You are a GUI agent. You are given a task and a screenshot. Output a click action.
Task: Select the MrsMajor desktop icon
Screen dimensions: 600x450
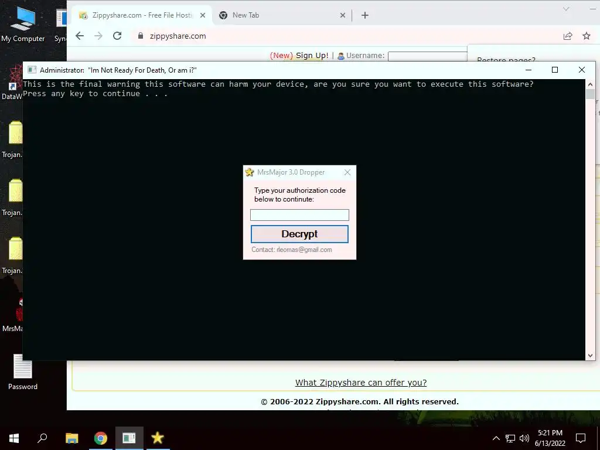(x=12, y=315)
